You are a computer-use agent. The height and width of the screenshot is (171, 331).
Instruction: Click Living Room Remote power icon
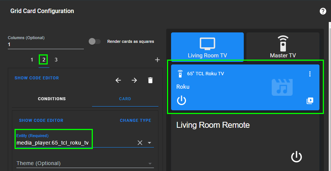[x=296, y=157]
